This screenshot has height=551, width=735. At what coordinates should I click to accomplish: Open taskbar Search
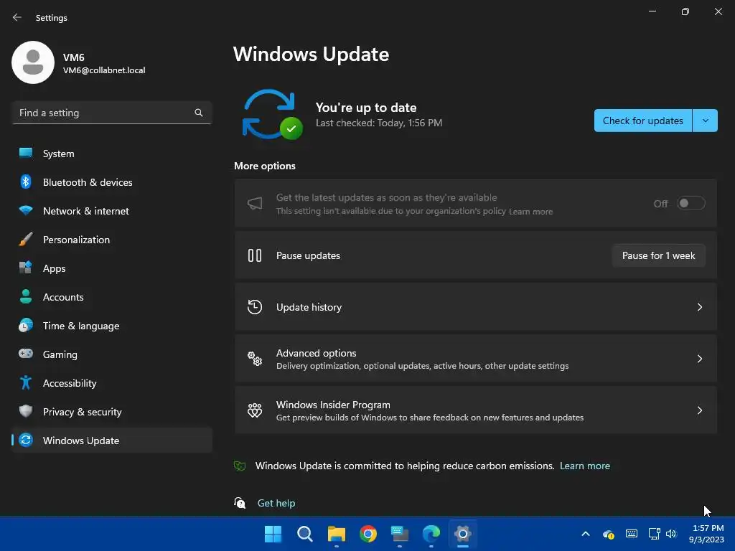point(304,534)
